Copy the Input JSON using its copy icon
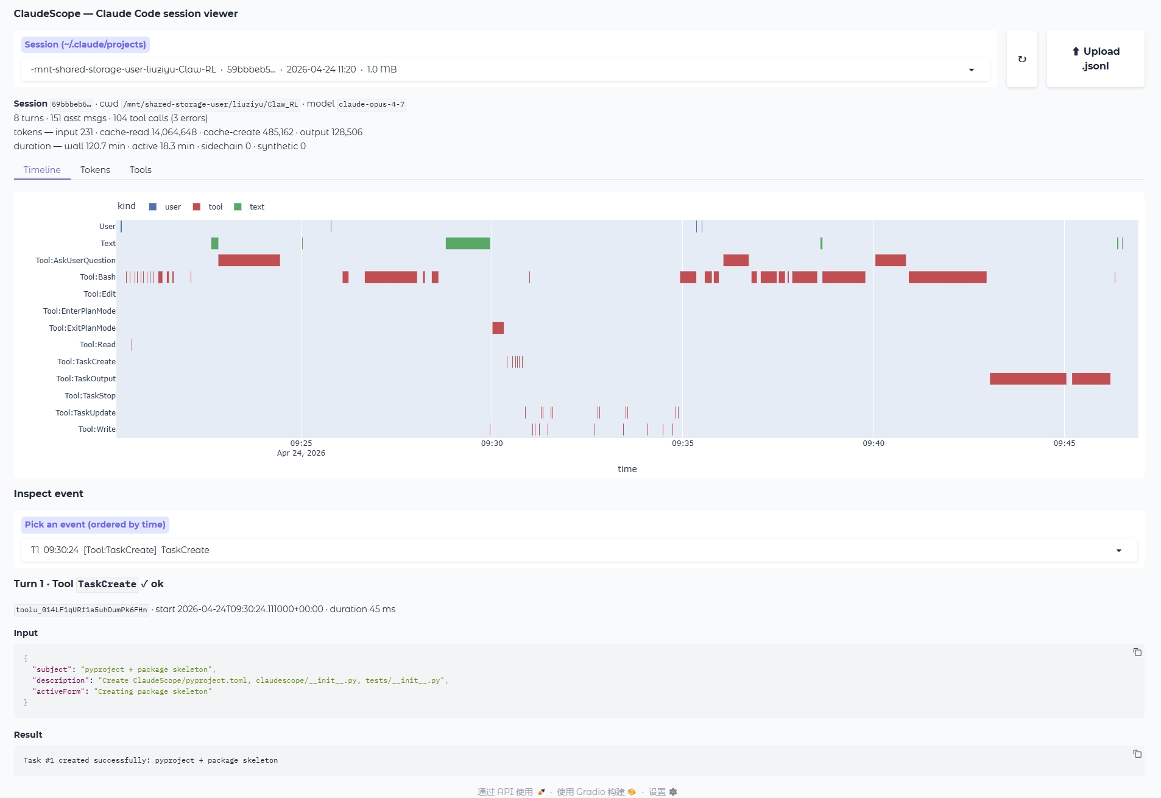Viewport: 1161px width, 798px height. click(1138, 652)
